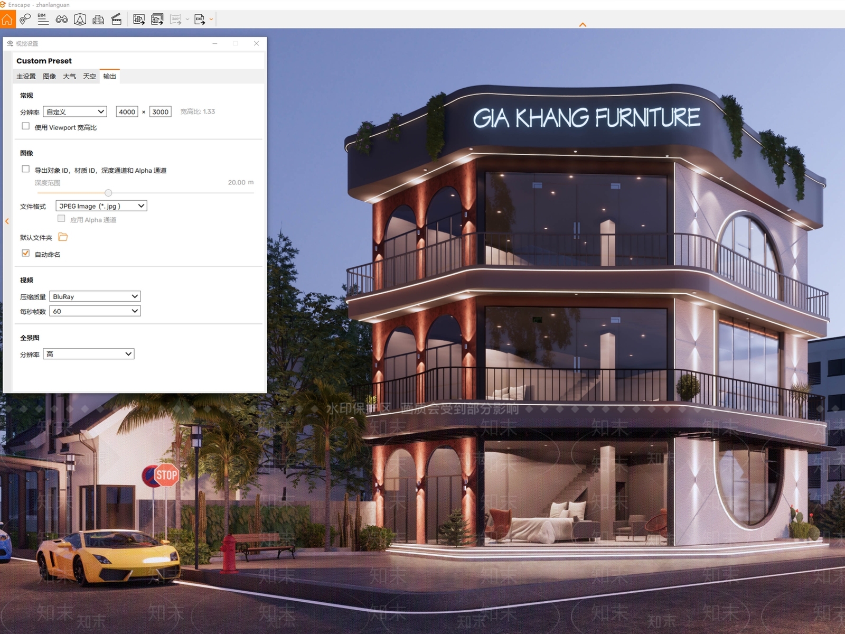Image resolution: width=845 pixels, height=634 pixels.
Task: Click the screenshot export icon
Action: [x=139, y=20]
